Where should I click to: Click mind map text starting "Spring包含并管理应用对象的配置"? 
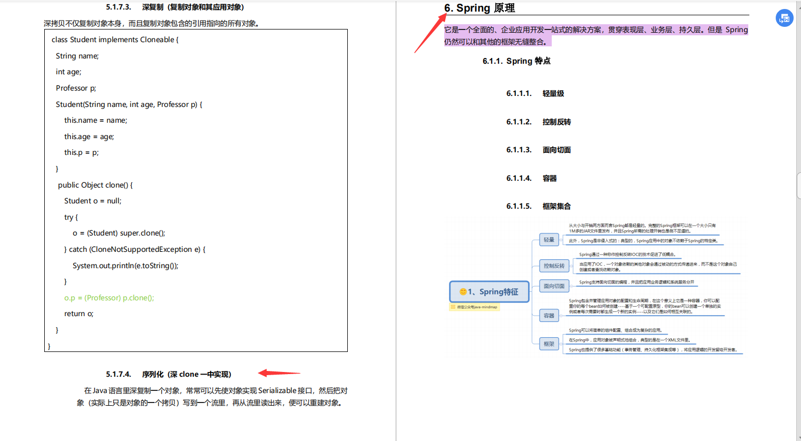(645, 306)
